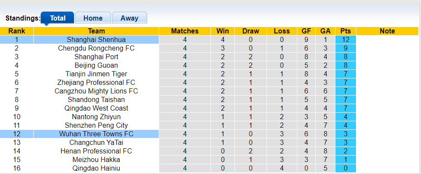Open Chengdu Rongcheng FC team link
The height and width of the screenshot is (174, 421).
96,48
